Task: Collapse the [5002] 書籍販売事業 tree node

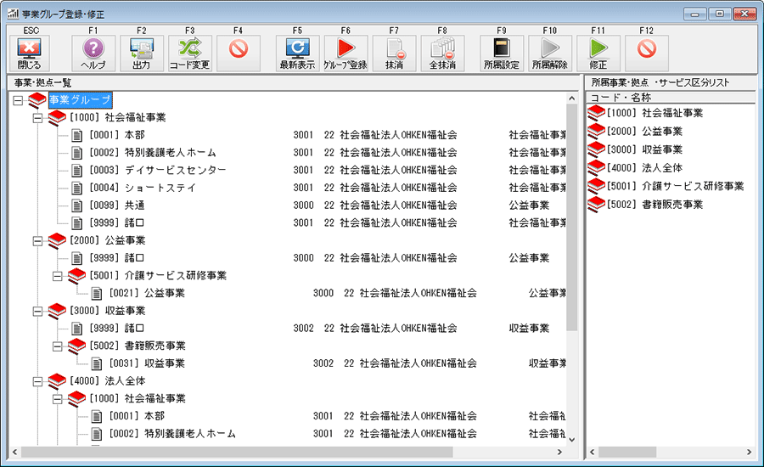Action: pos(58,346)
